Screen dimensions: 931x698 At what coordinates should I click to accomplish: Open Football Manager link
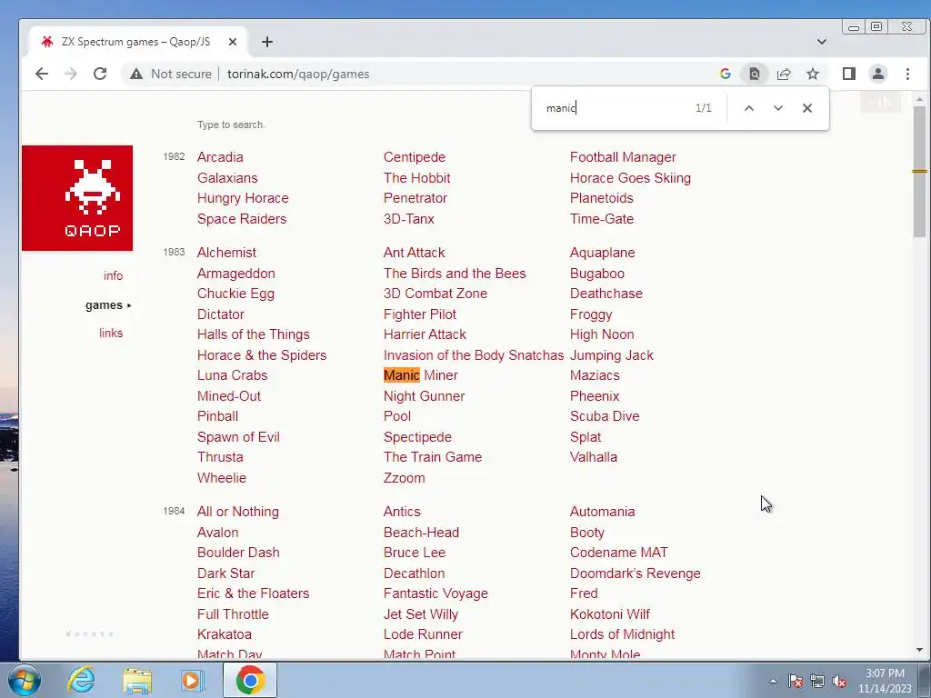click(x=623, y=157)
